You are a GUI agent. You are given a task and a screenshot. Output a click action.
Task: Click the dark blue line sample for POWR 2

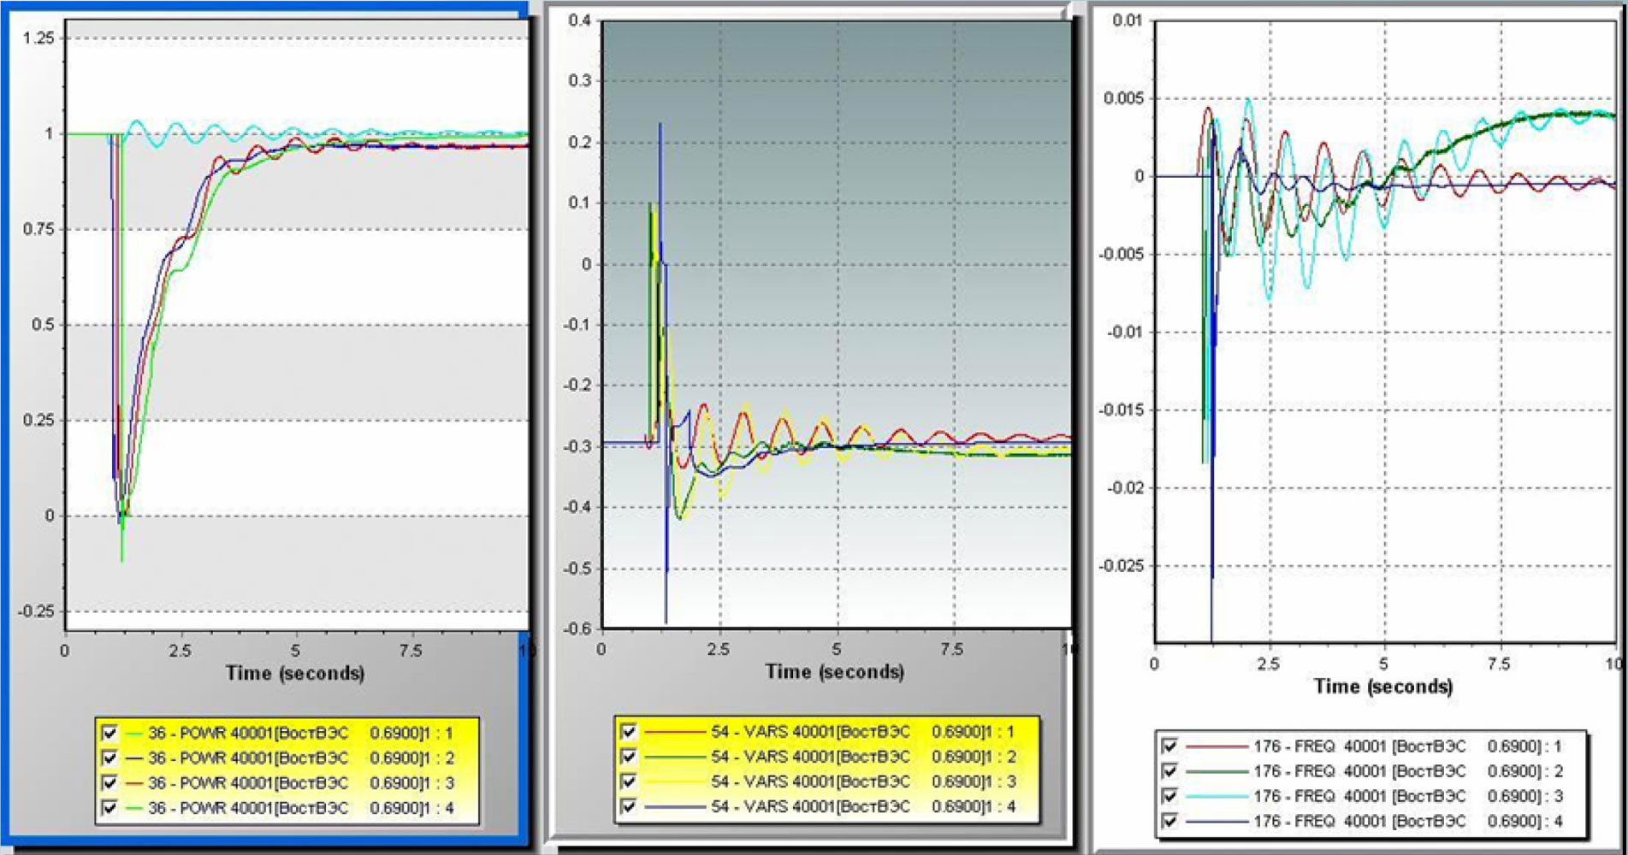point(133,758)
